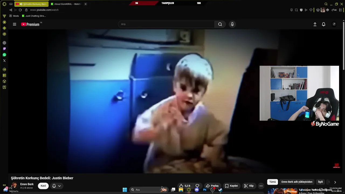
Task: Open Photoshop from the taskbar
Action: pos(205,190)
